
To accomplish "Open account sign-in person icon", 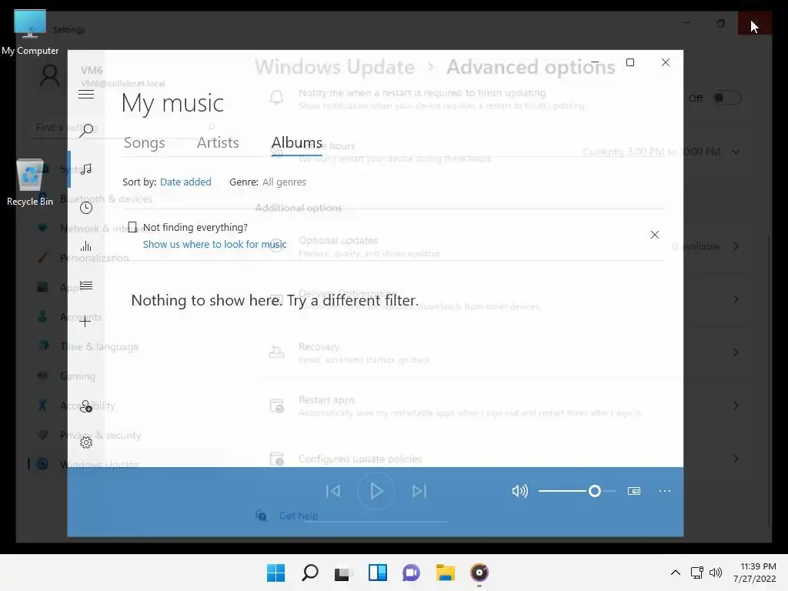I will (86, 406).
